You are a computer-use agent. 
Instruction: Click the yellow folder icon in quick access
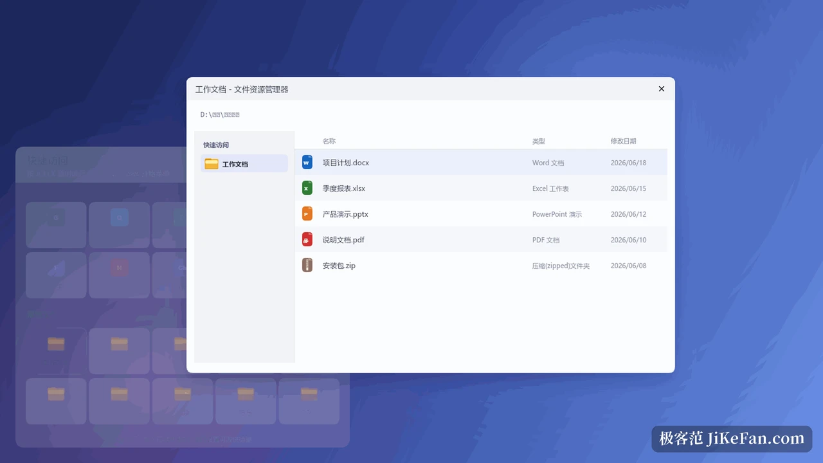click(x=212, y=164)
